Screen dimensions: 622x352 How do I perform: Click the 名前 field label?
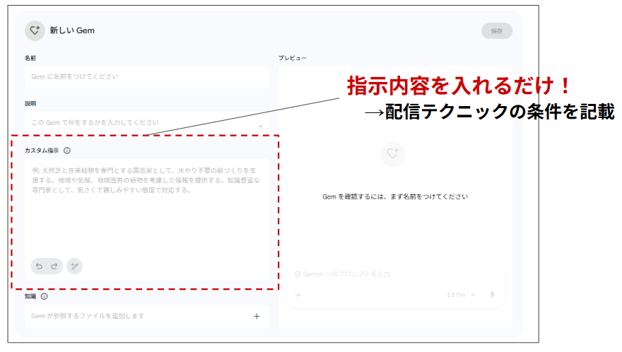click(30, 58)
